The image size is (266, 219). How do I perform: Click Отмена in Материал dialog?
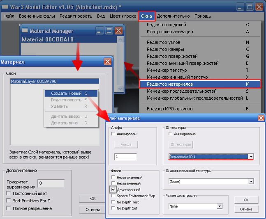[93, 210]
